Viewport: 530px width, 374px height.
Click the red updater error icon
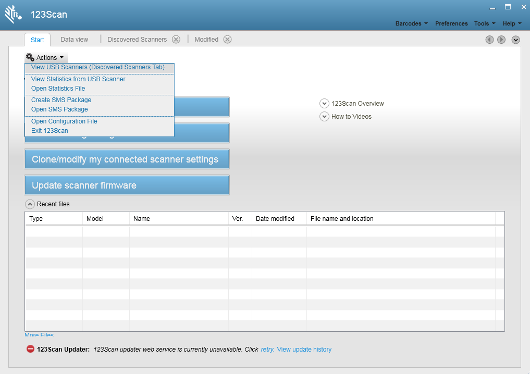[x=30, y=349]
